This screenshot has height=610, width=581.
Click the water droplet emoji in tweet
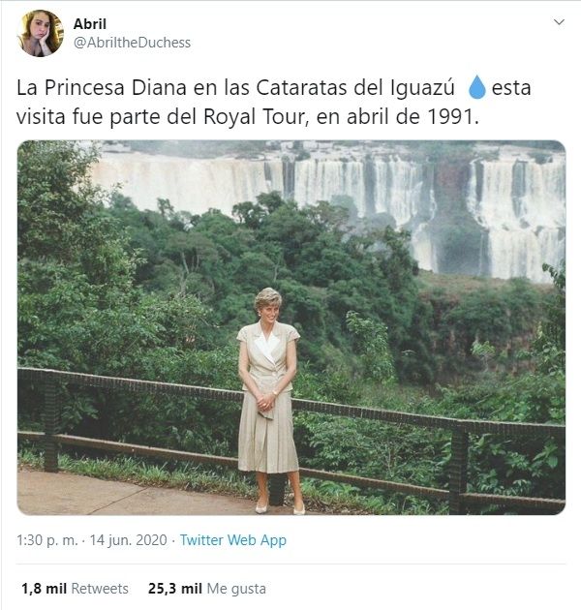[476, 88]
